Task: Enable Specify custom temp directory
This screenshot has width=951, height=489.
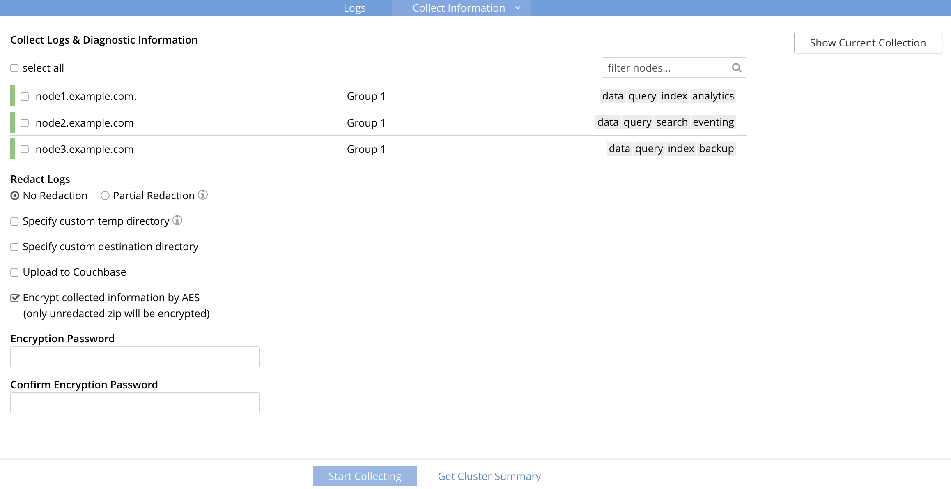Action: pos(14,221)
